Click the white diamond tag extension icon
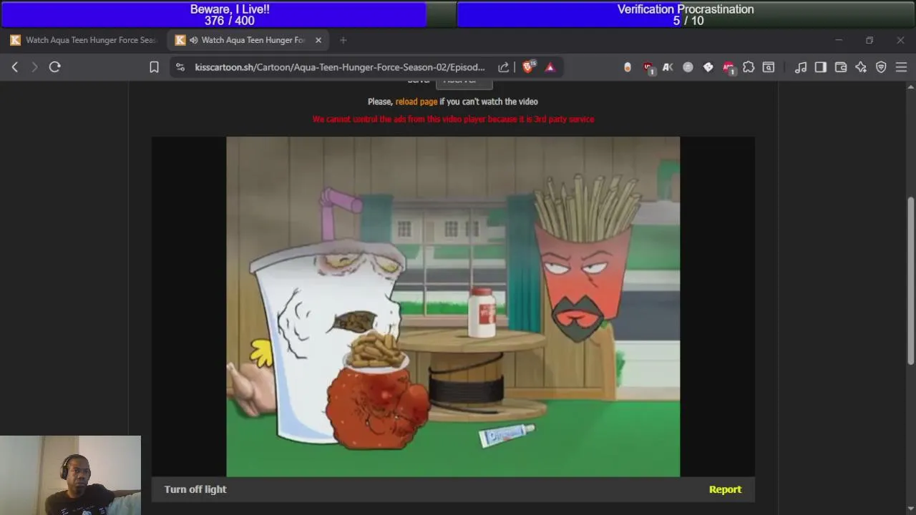 click(x=708, y=67)
